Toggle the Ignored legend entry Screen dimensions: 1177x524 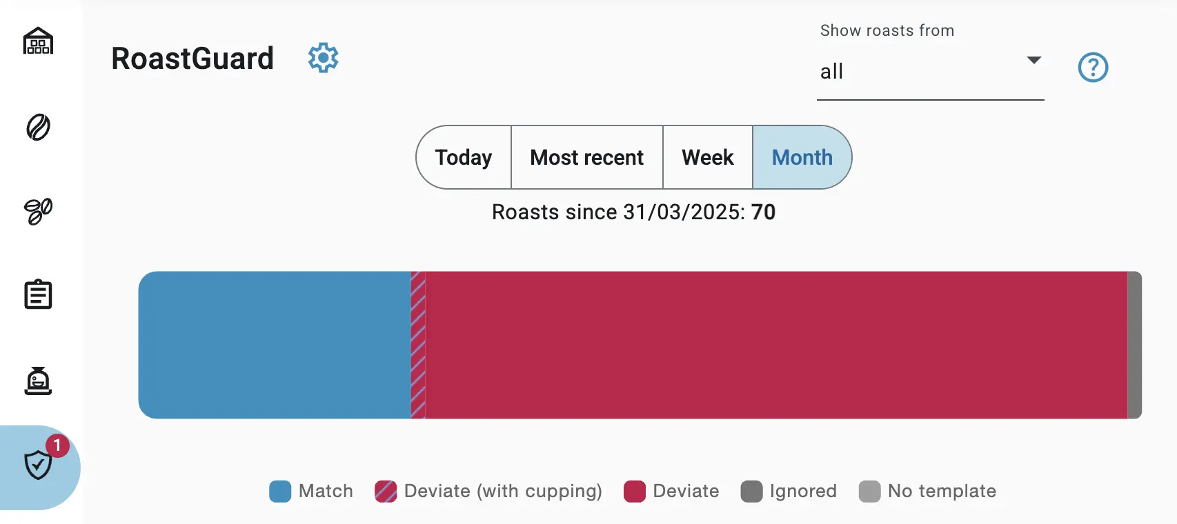coord(789,492)
